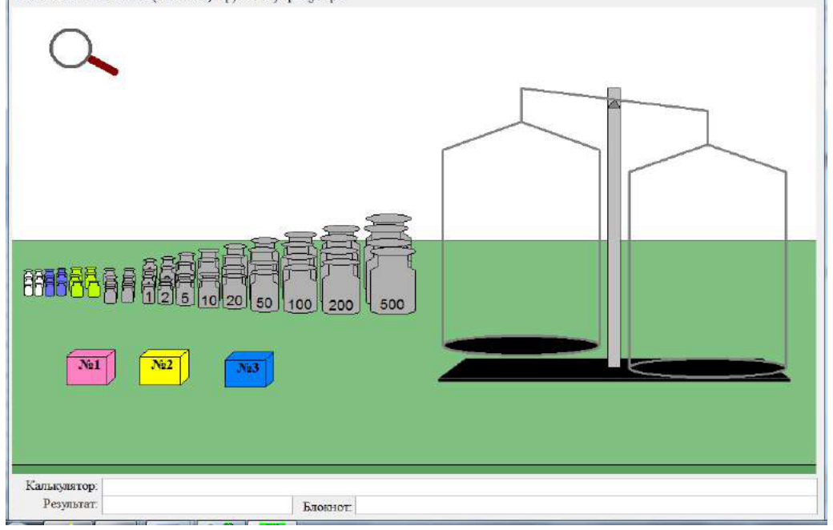This screenshot has height=530, width=833.
Task: Pick the yellow box №2
Action: click(x=164, y=367)
